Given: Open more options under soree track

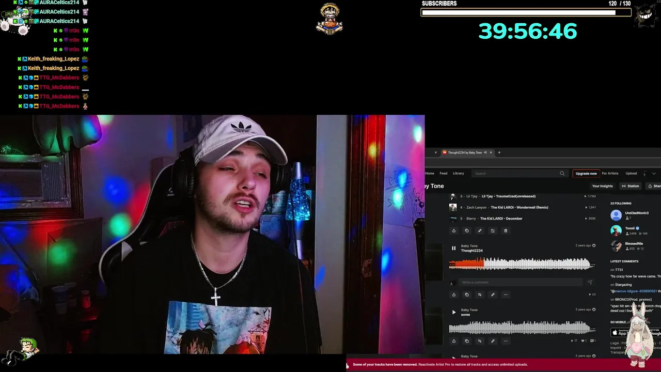Looking at the screenshot, I should [506, 341].
